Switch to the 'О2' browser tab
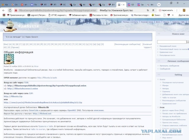 131,5
